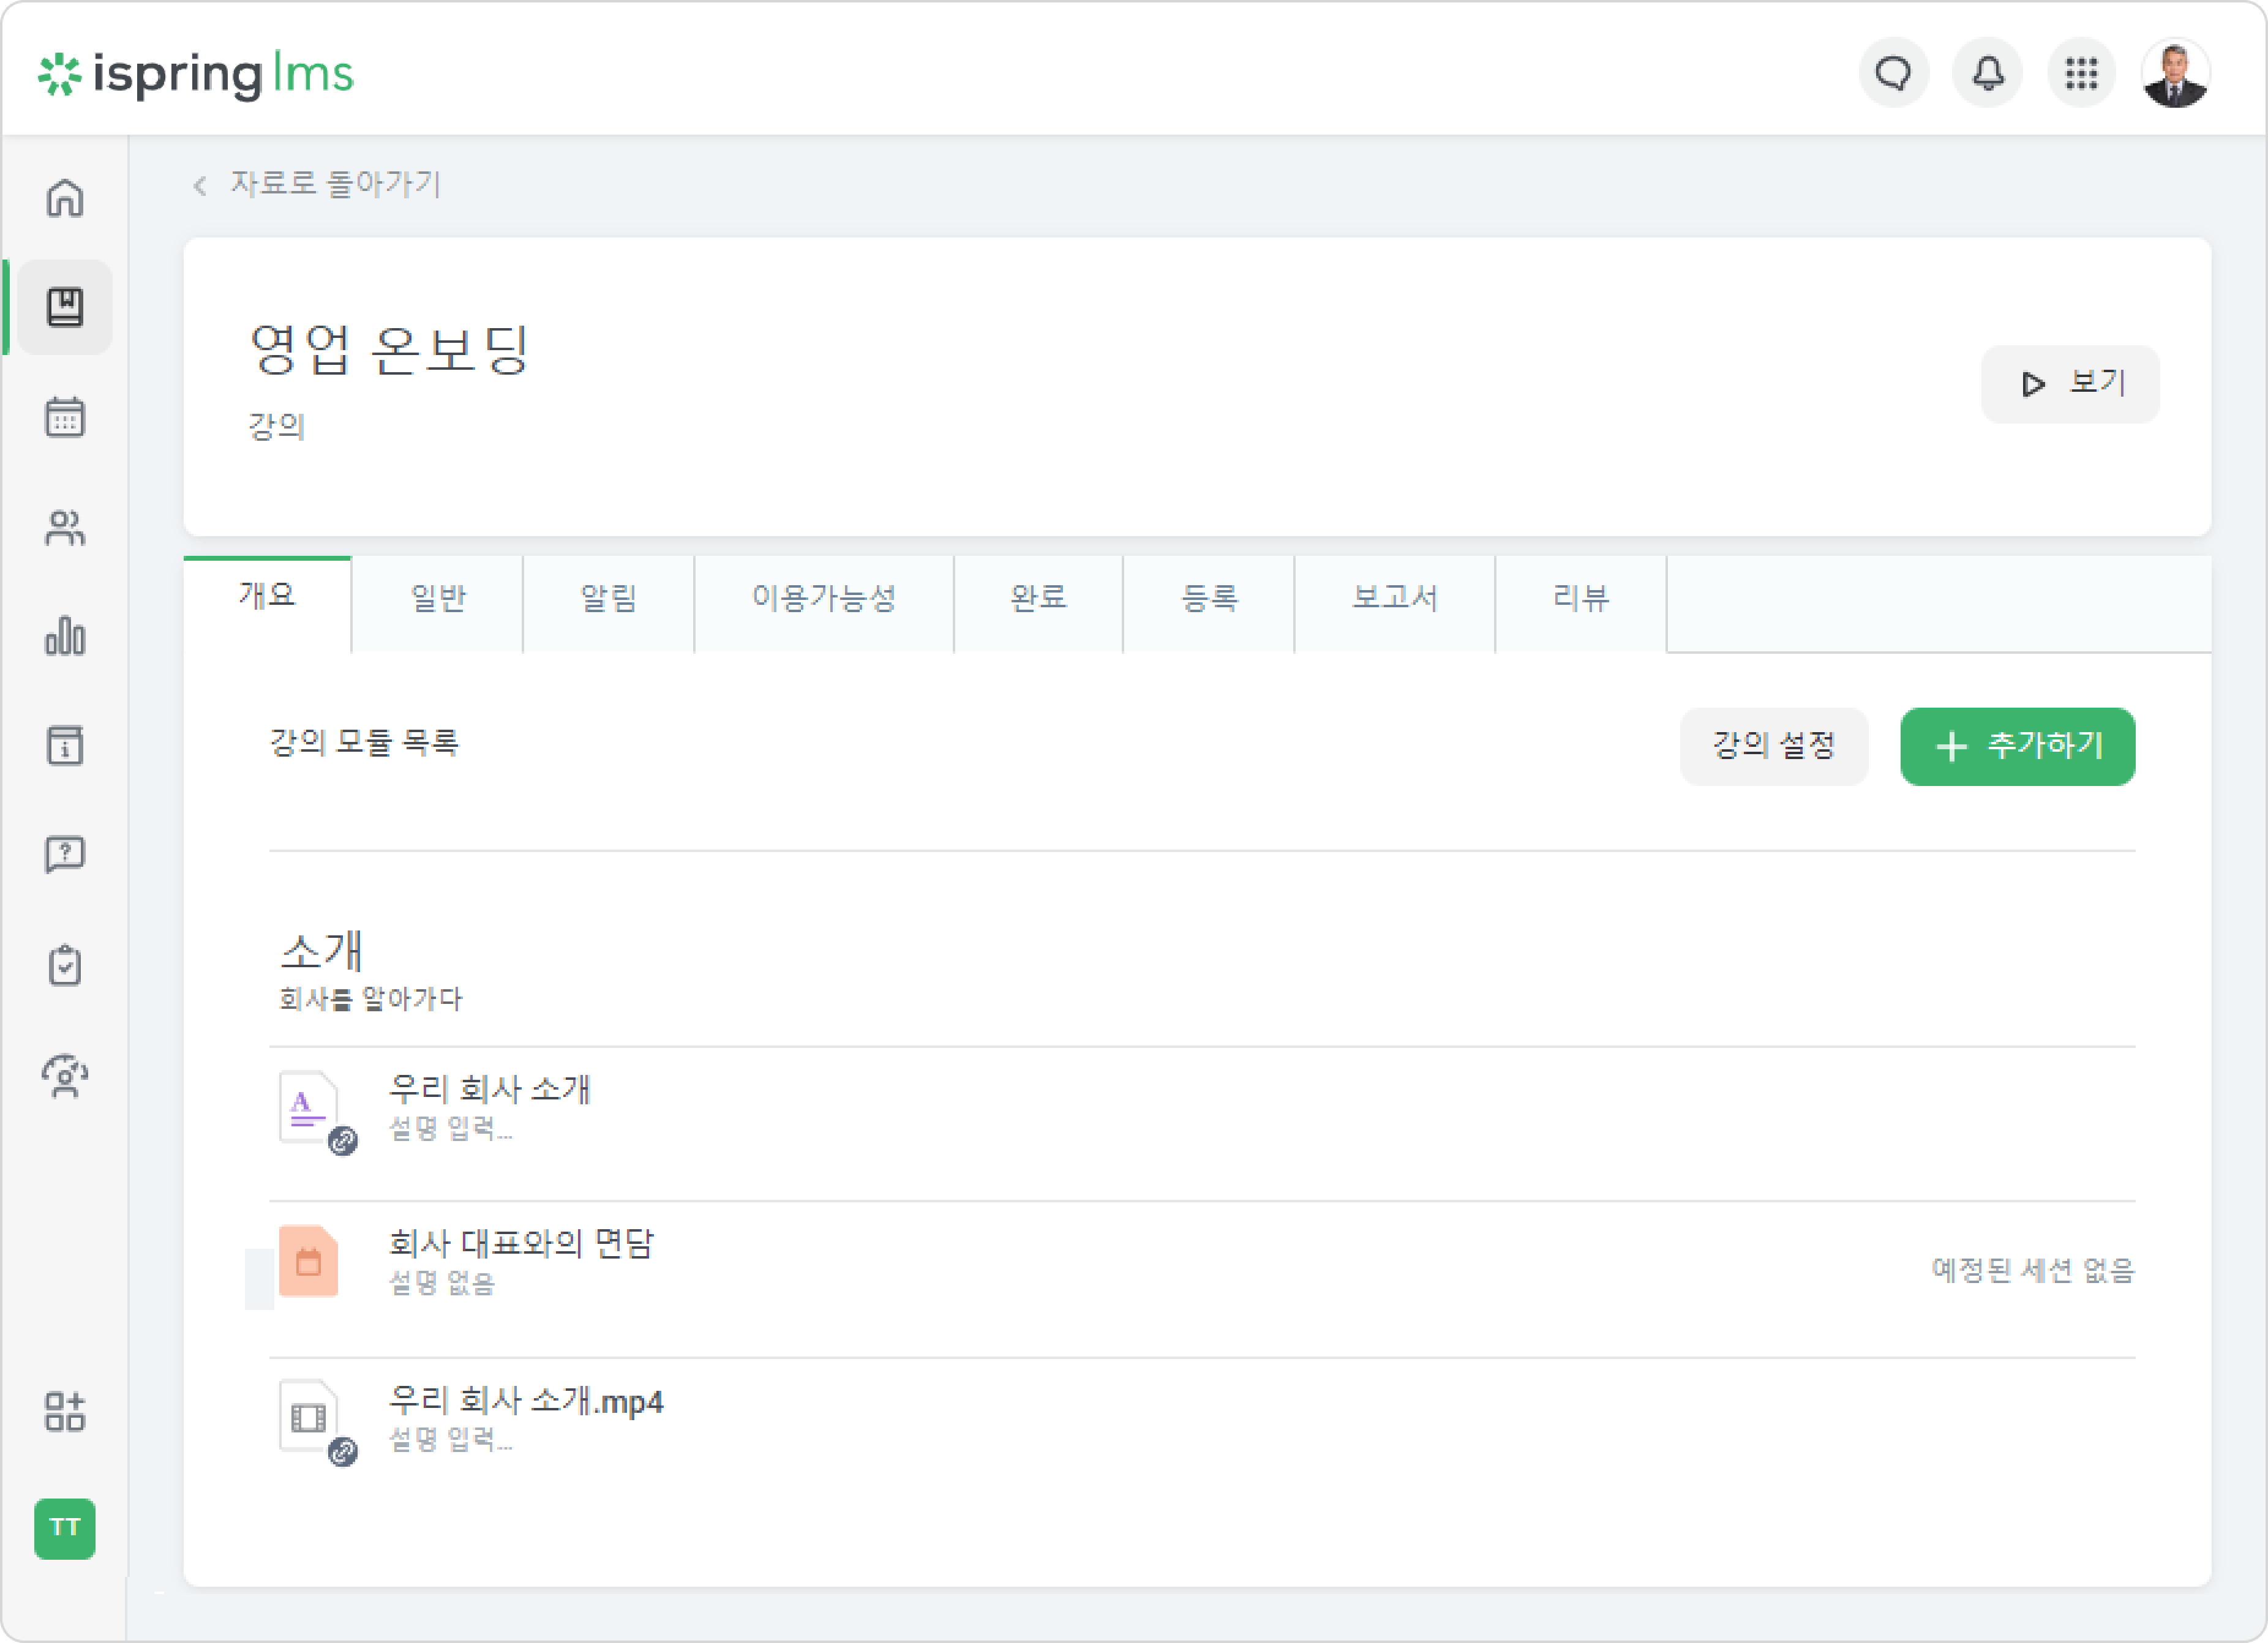This screenshot has height=1643, width=2268.
Task: Click the green 추가하기 button
Action: (2017, 746)
